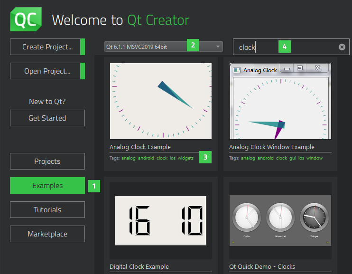
Task: Go to the Marketplace tab
Action: point(47,234)
